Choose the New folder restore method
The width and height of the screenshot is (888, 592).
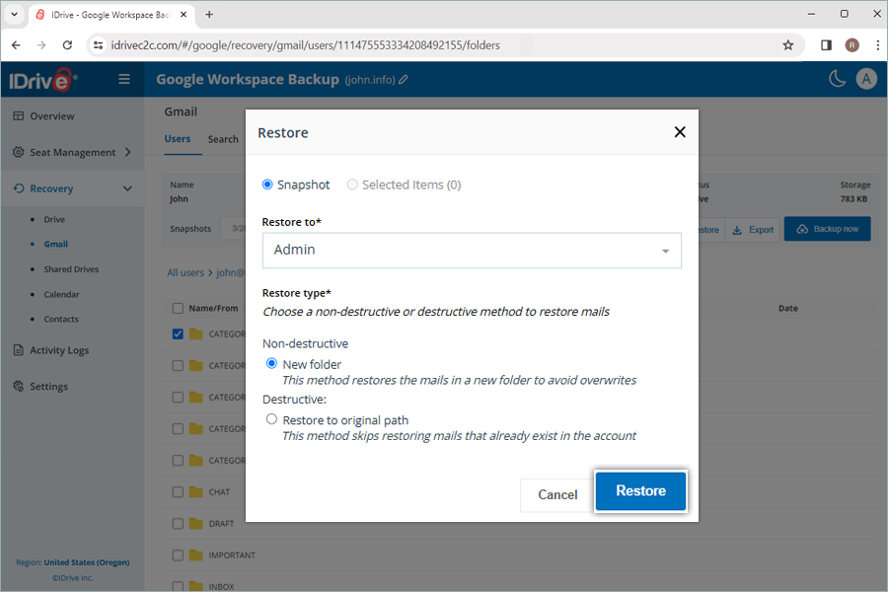point(271,364)
